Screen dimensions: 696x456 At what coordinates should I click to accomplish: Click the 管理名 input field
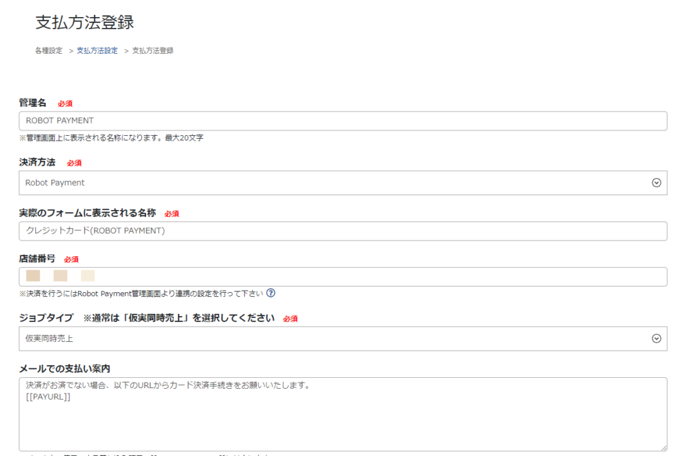click(x=343, y=121)
